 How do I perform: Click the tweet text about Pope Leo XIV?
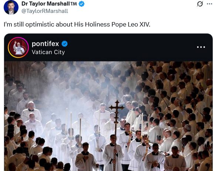pyautogui.click(x=77, y=24)
